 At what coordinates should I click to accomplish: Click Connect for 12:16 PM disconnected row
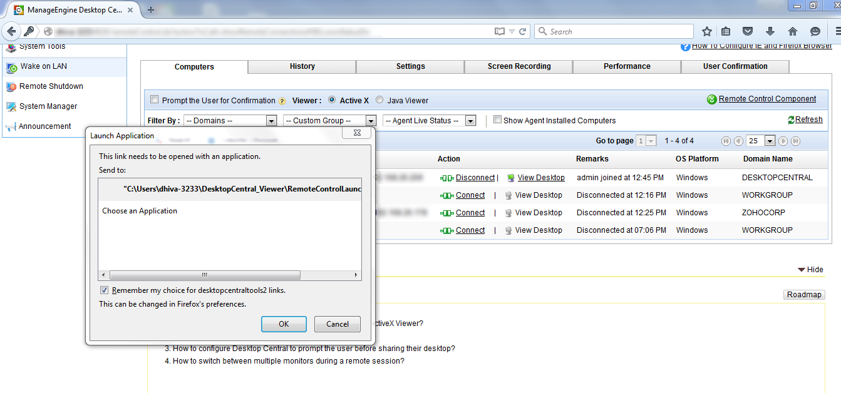pyautogui.click(x=470, y=195)
